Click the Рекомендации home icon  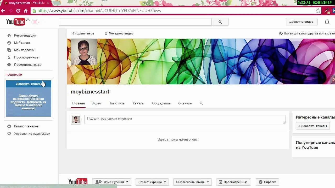pos(9,36)
